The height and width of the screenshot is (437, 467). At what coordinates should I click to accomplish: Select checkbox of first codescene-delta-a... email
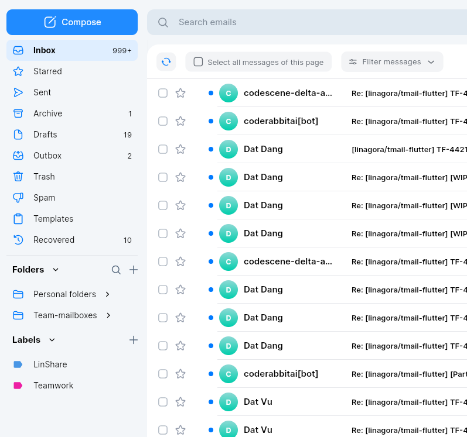[163, 93]
